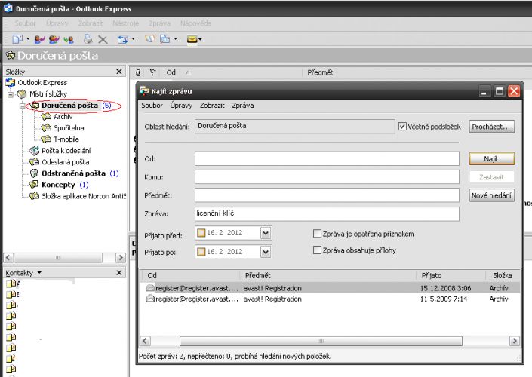This screenshot has width=532, height=377.
Task: Open Úpravy menu in Najít zprávu
Action: coord(181,106)
